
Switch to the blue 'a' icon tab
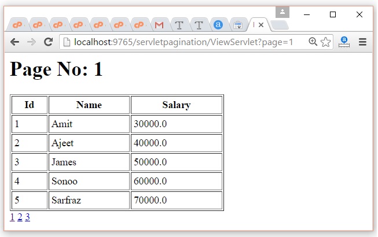(218, 25)
